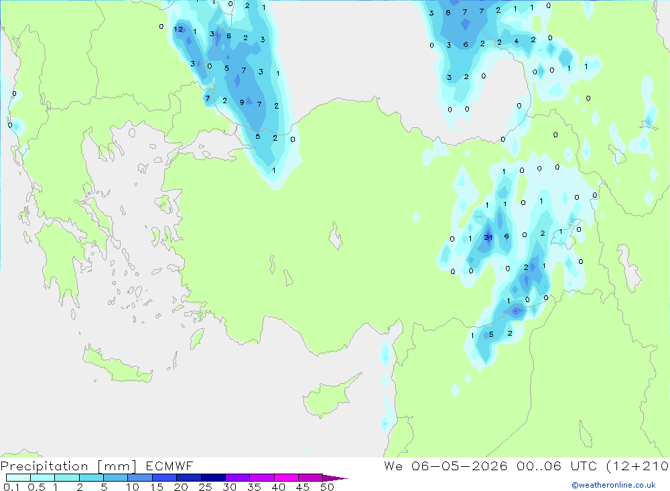The image size is (670, 491).
Task: Open the weatheronline.co.uk copyright link
Action: 614,485
